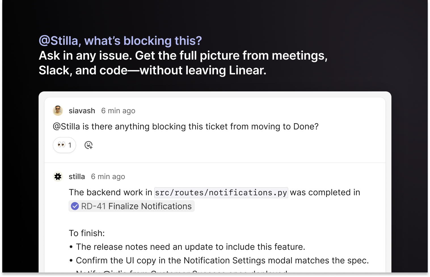Click the src/routes/notifications.py code snippet

tap(221, 193)
